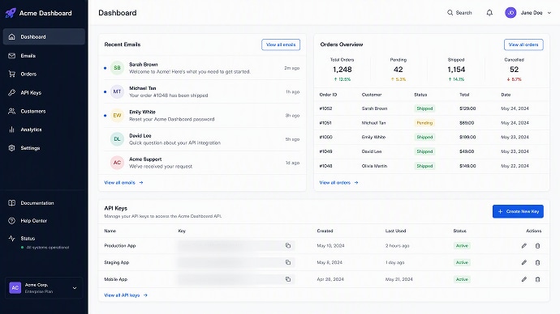Copy the Production App key
The image size is (560, 314).
(288, 245)
